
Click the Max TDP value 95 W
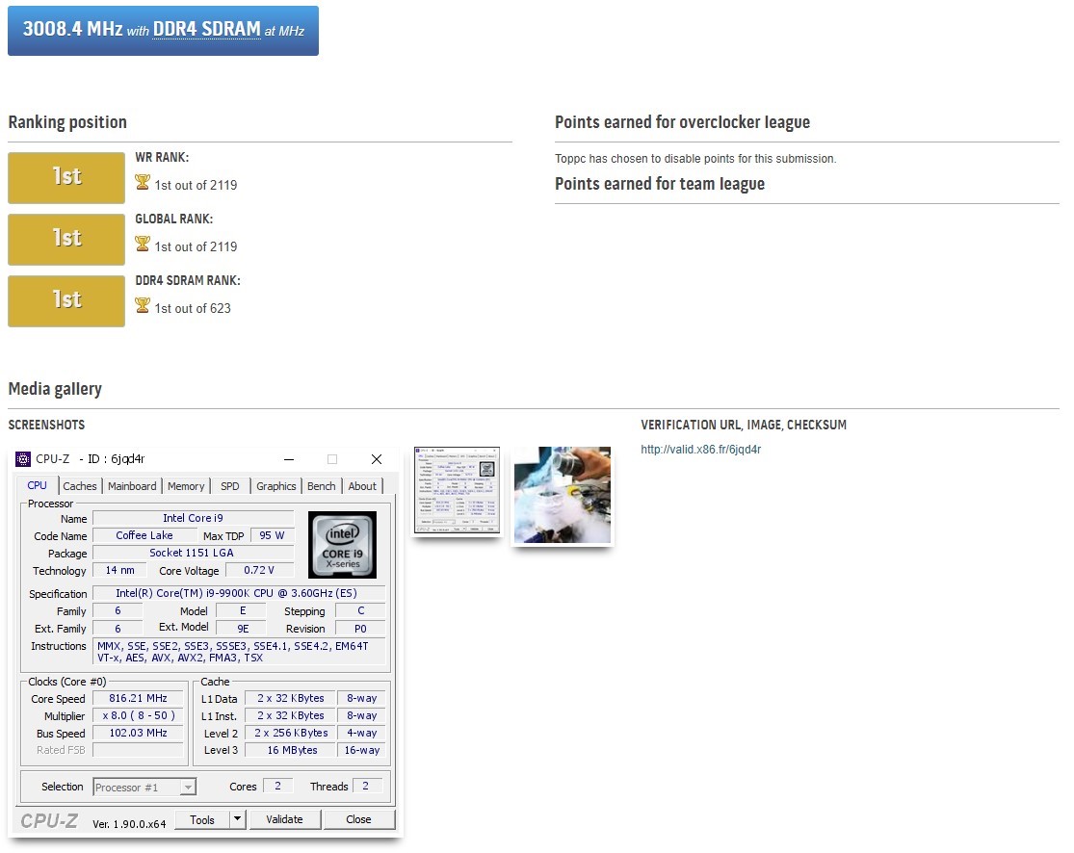click(272, 535)
